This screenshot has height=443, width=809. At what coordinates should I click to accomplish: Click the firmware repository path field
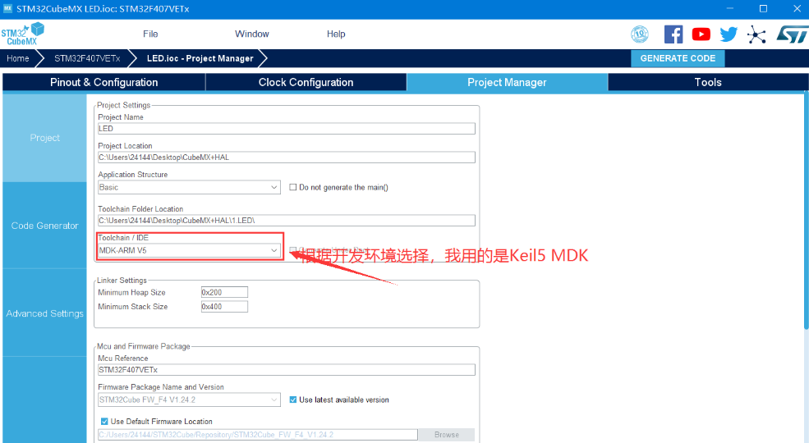tap(257, 435)
